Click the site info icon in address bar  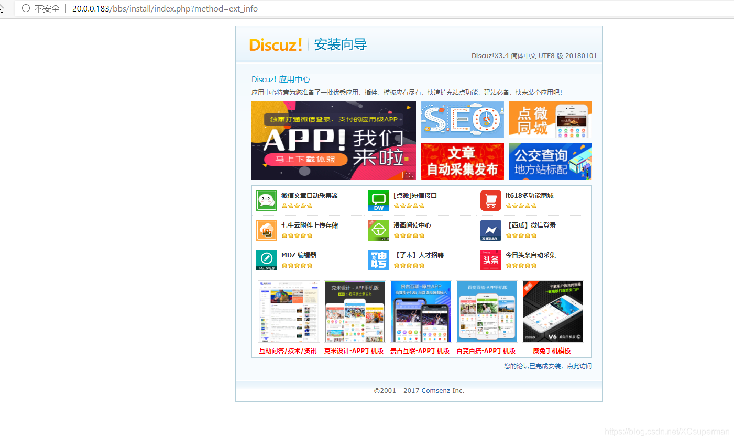26,8
